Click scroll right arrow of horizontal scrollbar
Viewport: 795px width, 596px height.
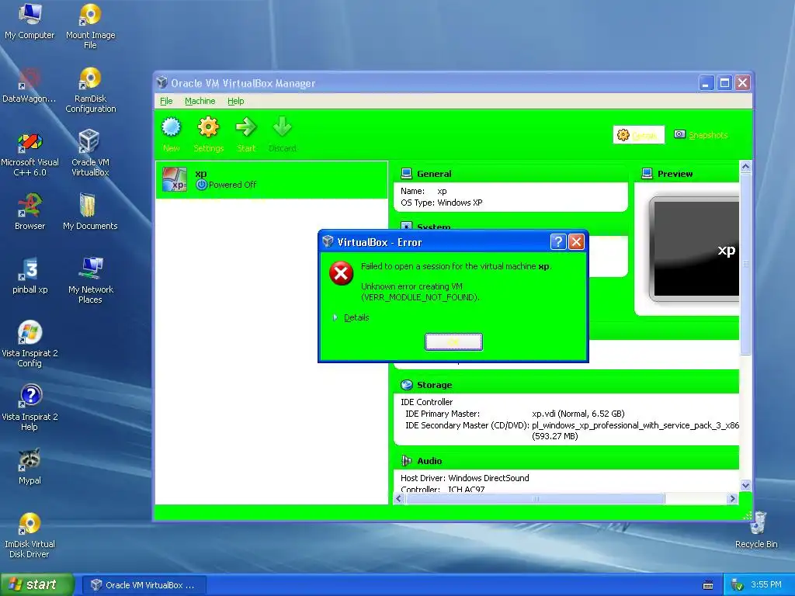(732, 499)
